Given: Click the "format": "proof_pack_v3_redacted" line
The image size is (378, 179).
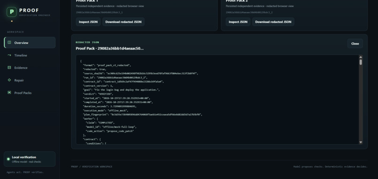Looking at the screenshot, I should pyautogui.click(x=107, y=65).
